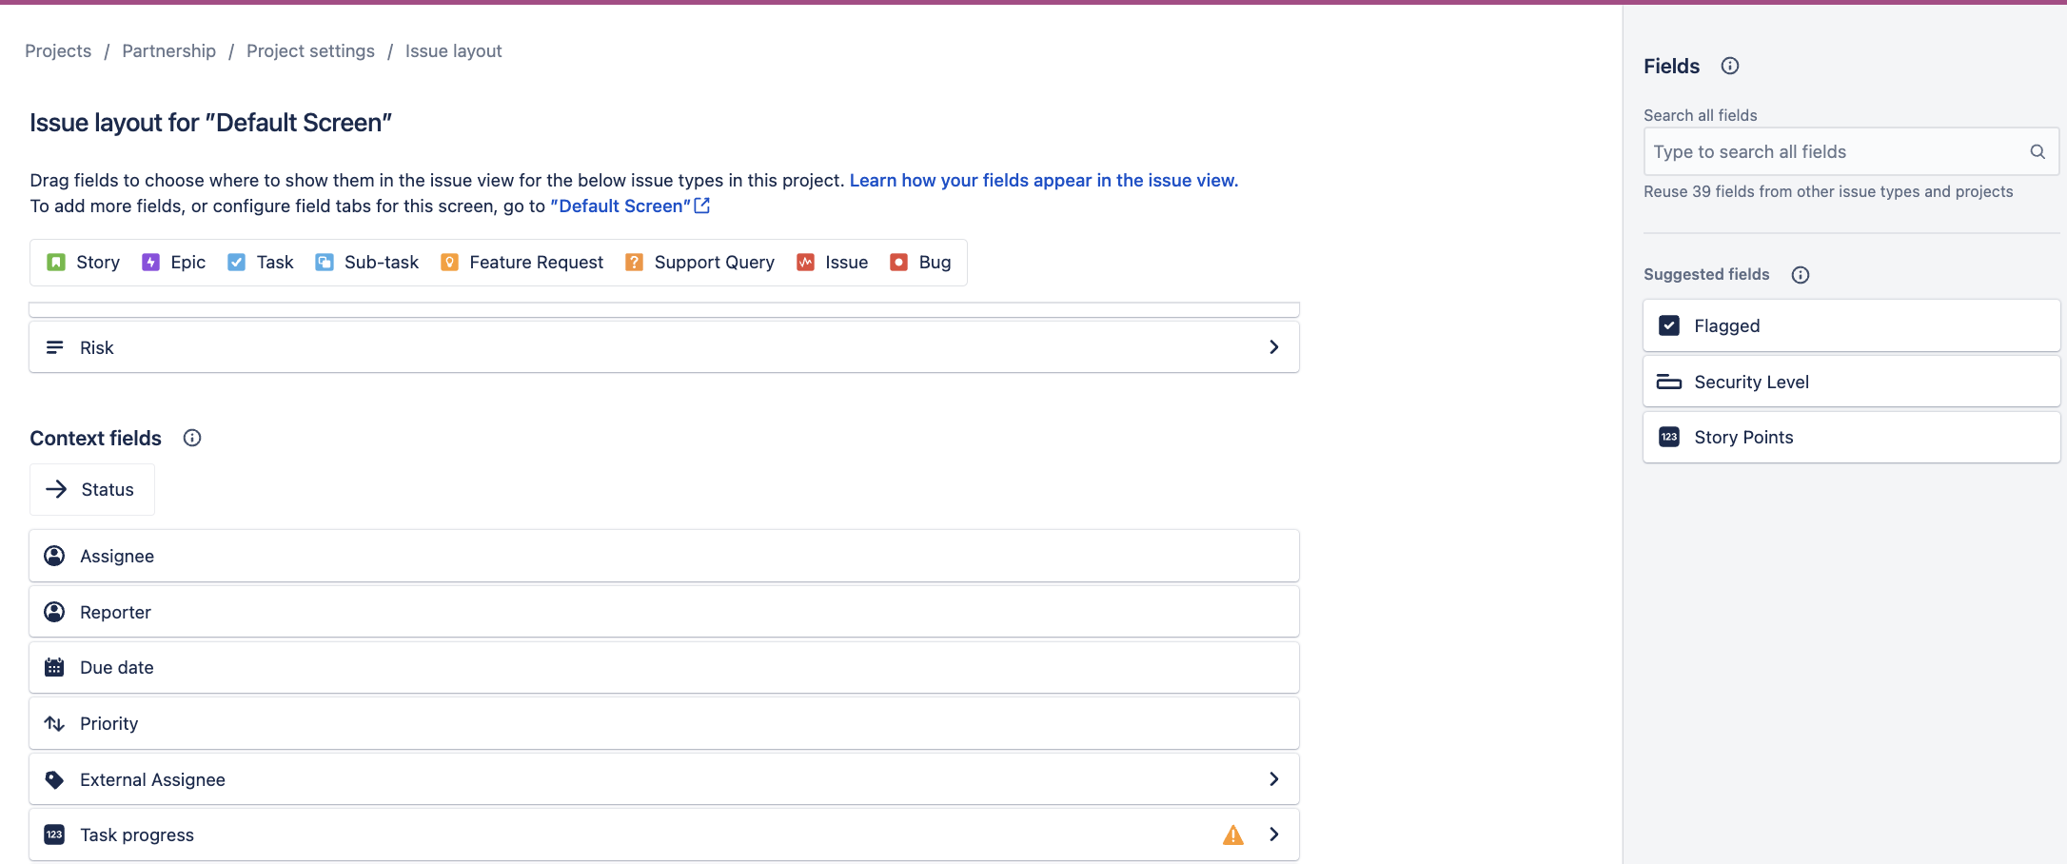
Task: Click the Story Points number icon
Action: (x=1669, y=437)
